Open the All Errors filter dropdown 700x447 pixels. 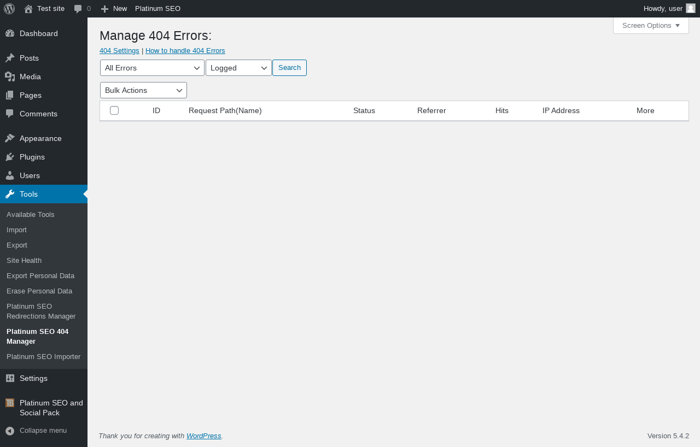tap(152, 68)
